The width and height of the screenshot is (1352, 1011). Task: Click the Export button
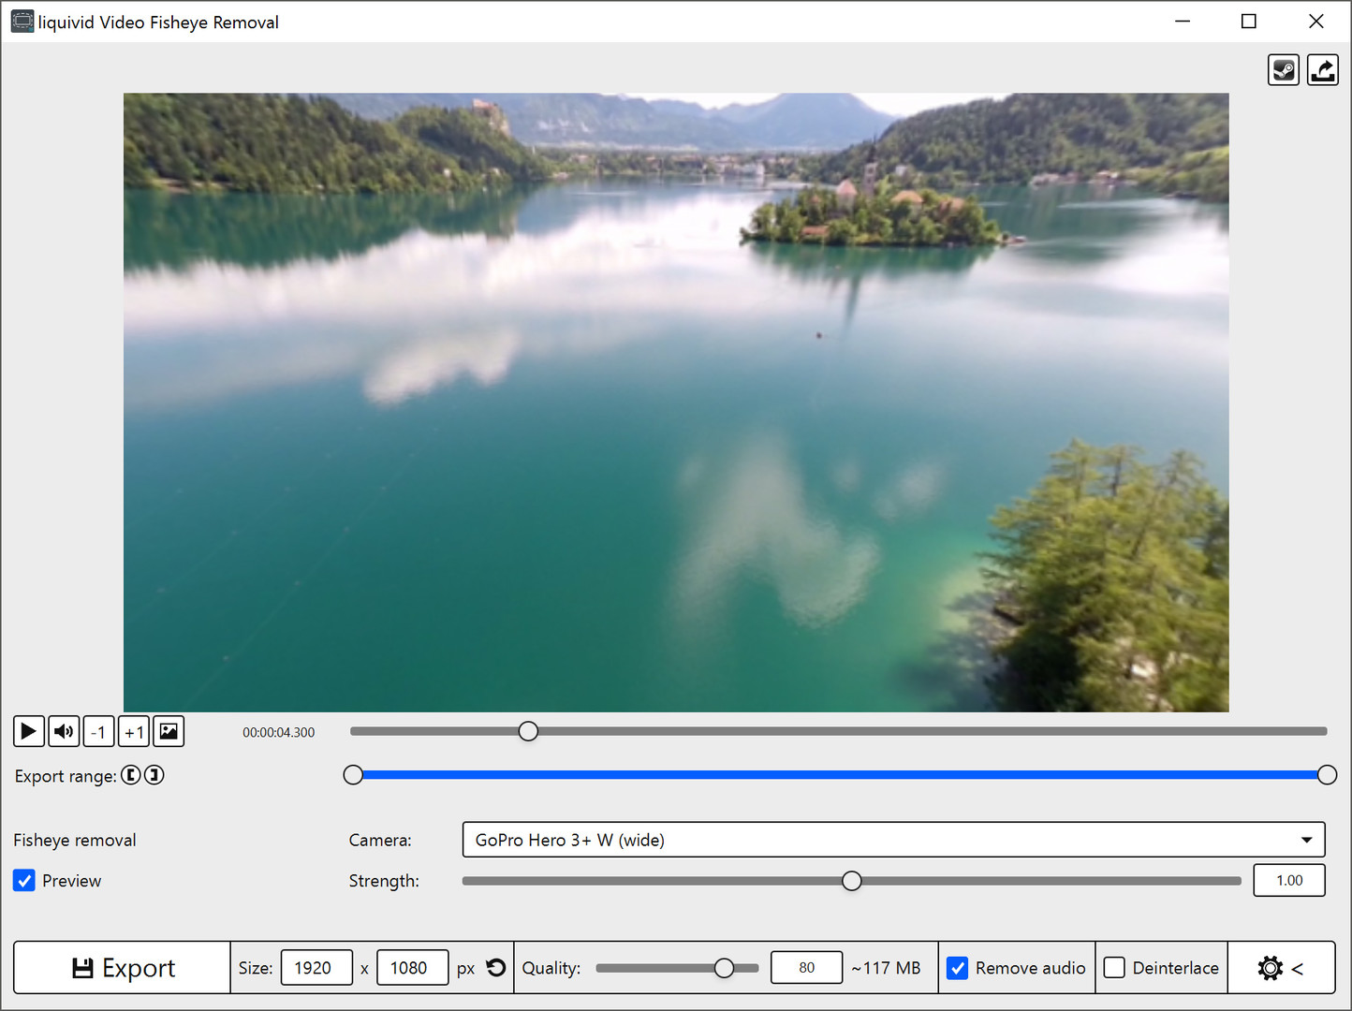pyautogui.click(x=122, y=967)
